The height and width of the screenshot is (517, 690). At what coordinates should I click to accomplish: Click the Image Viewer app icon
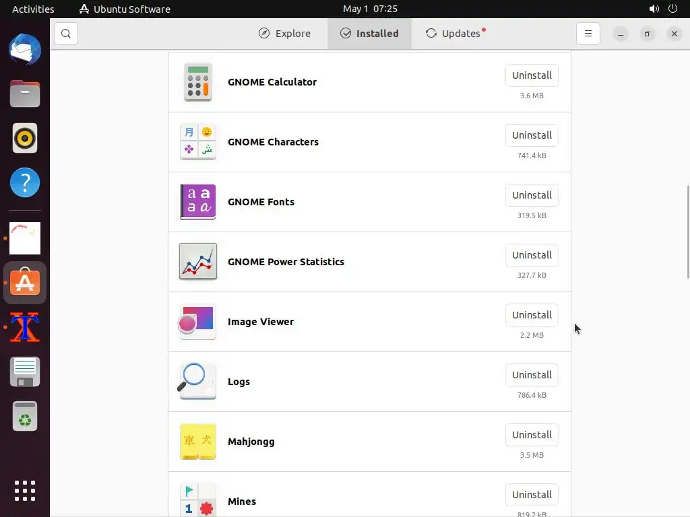(197, 322)
